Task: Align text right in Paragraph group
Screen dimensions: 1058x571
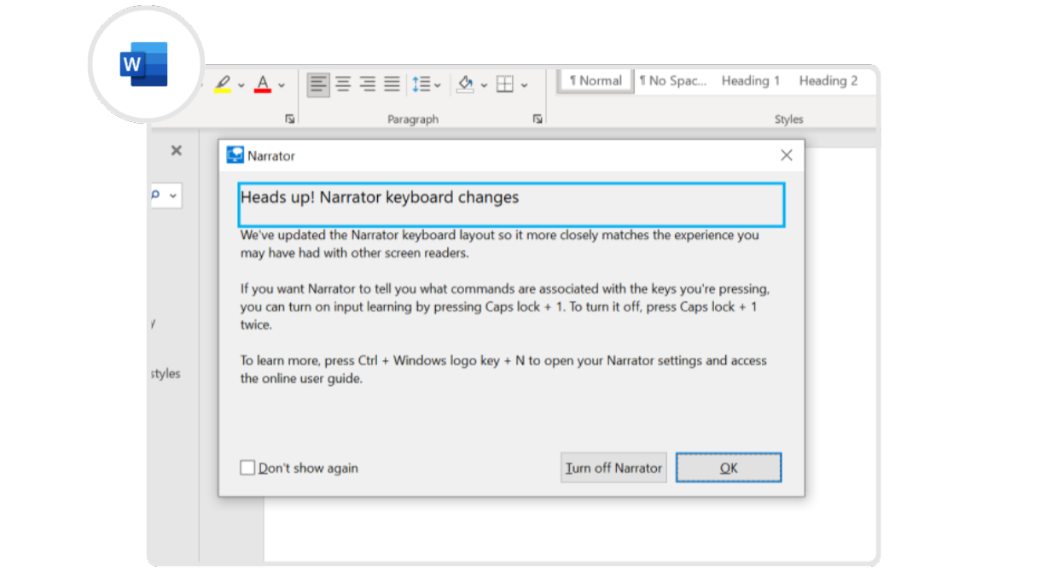Action: point(368,84)
